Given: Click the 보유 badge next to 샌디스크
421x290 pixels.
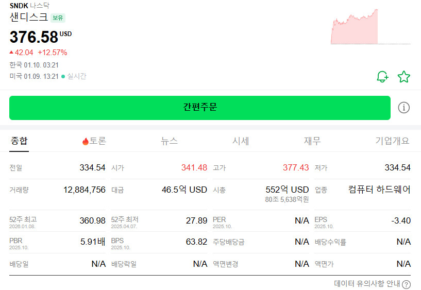Looking at the screenshot, I should point(58,18).
